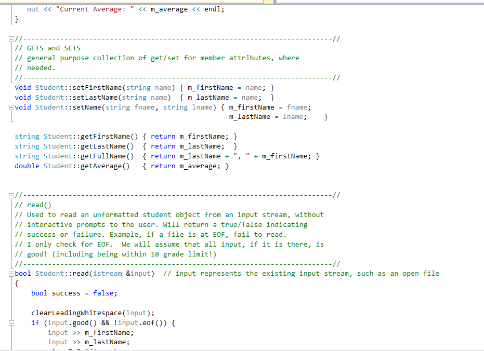This screenshot has height=351, width=484.
Task: Click on getFirstName function name
Action: 106,137
